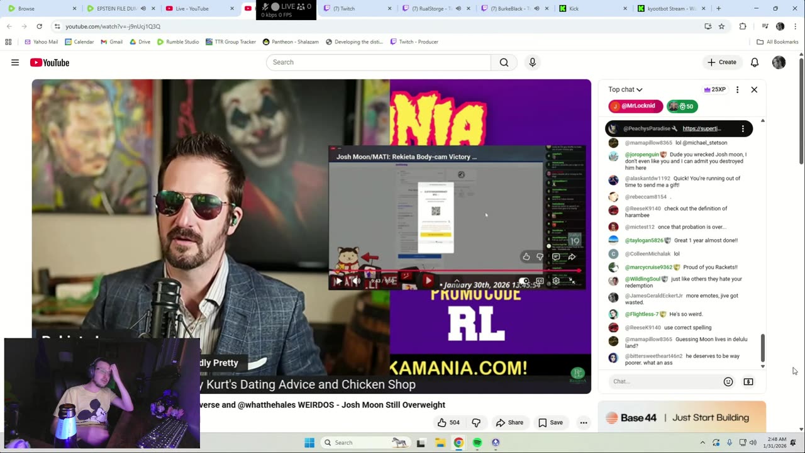Share the embedded video via arrow icon
Viewport: 805px width, 453px height.
tap(572, 257)
